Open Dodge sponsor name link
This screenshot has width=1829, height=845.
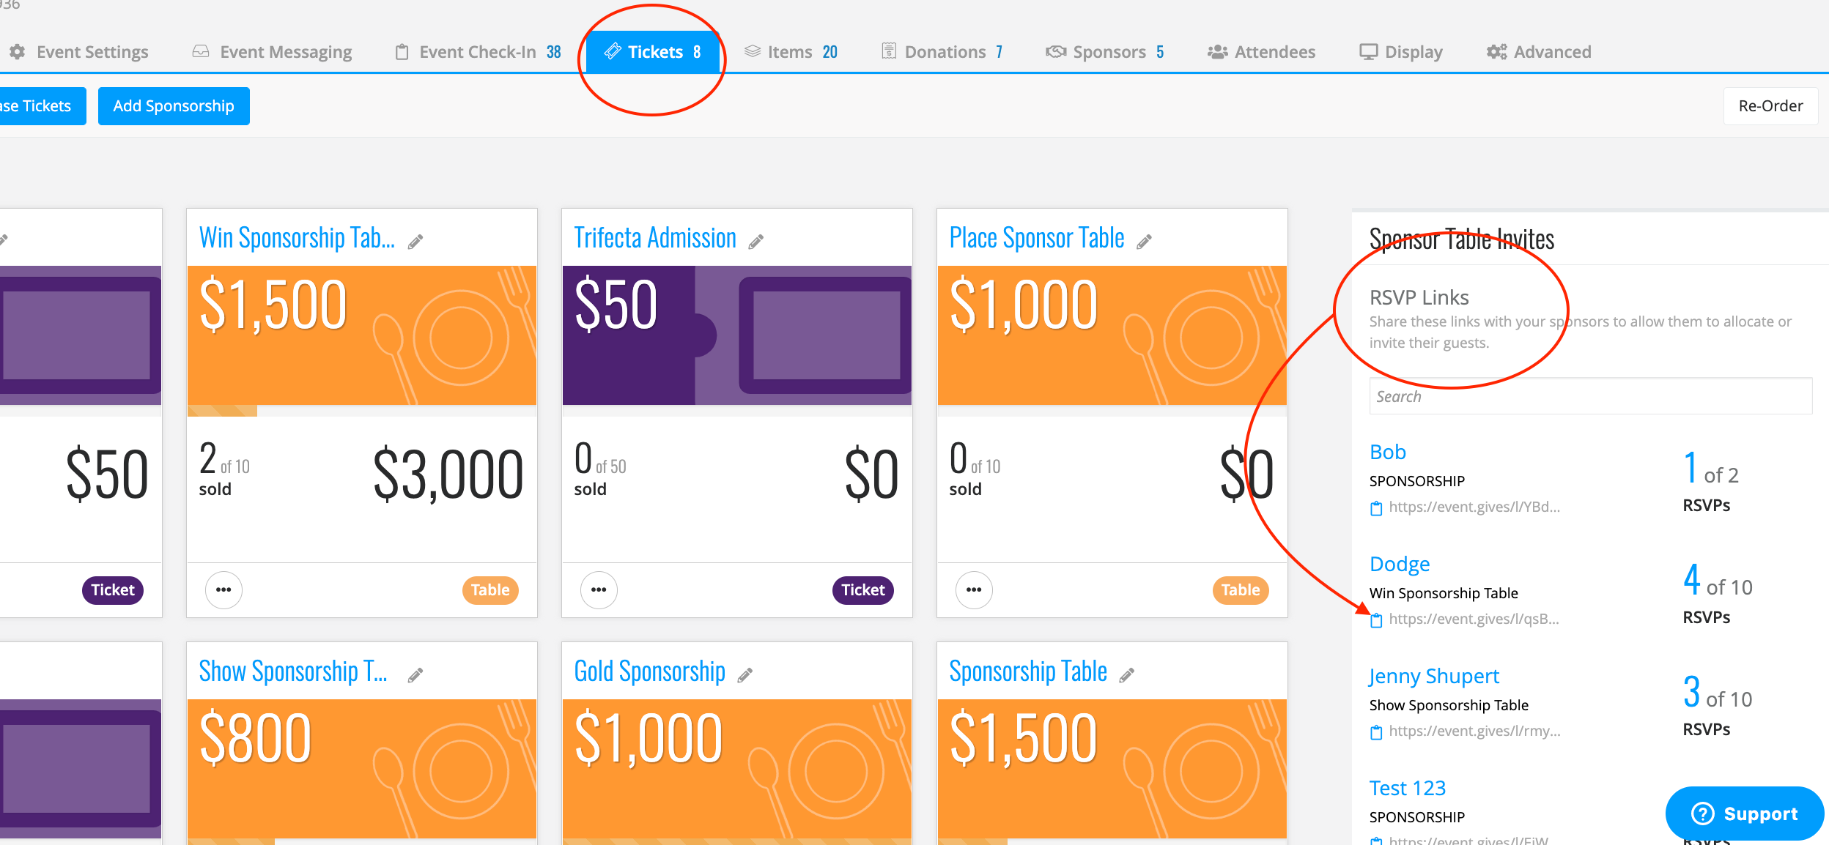click(x=1400, y=564)
